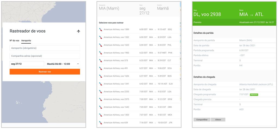
Task: Select the Aeroporto tab
Action: click(26, 41)
